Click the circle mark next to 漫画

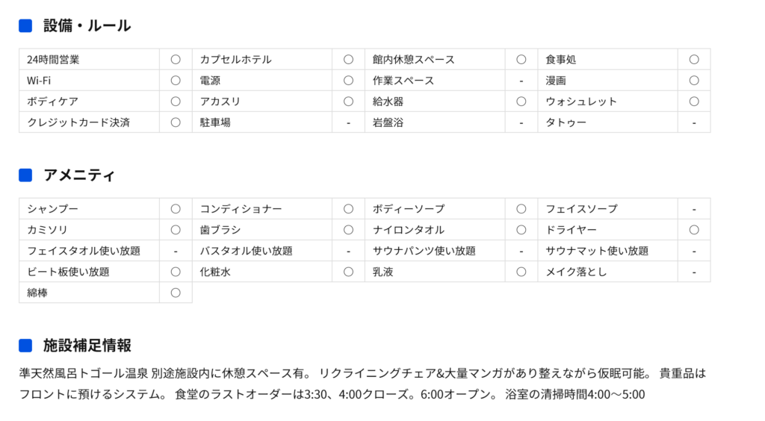click(694, 81)
